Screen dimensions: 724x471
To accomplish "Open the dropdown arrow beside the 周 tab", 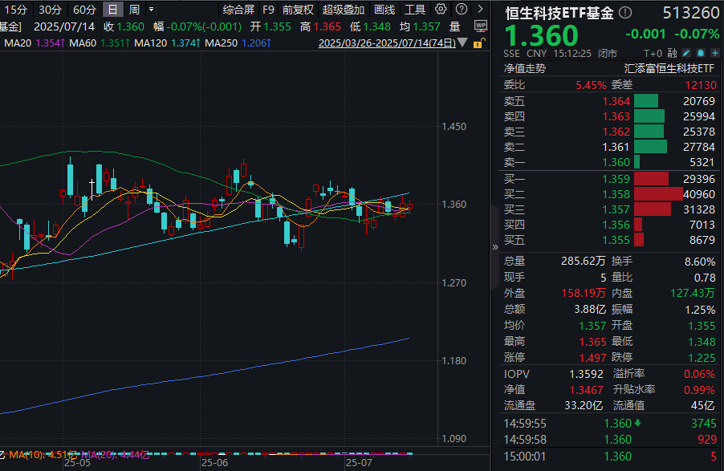I will [153, 9].
